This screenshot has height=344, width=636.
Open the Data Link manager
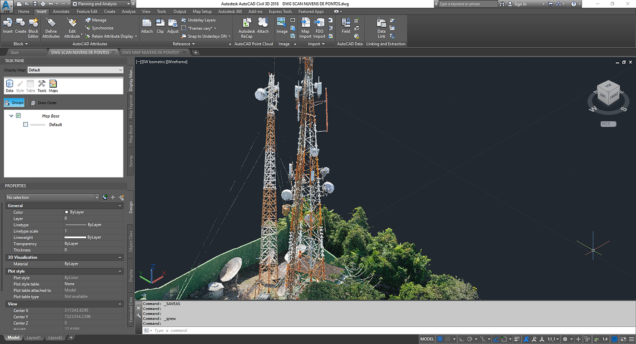pyautogui.click(x=382, y=28)
